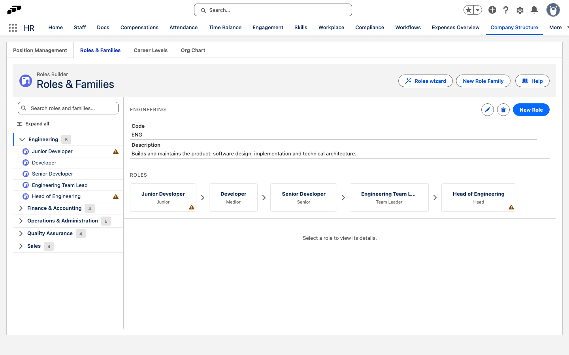
Task: Focus the Search roles and families field
Action: [x=68, y=108]
